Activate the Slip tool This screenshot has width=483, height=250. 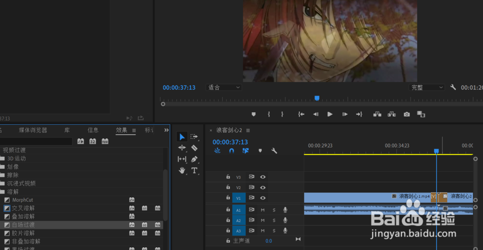[182, 159]
